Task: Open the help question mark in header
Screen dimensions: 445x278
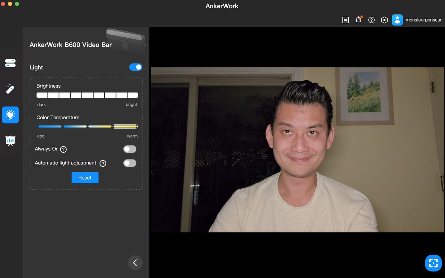Action: click(372, 20)
